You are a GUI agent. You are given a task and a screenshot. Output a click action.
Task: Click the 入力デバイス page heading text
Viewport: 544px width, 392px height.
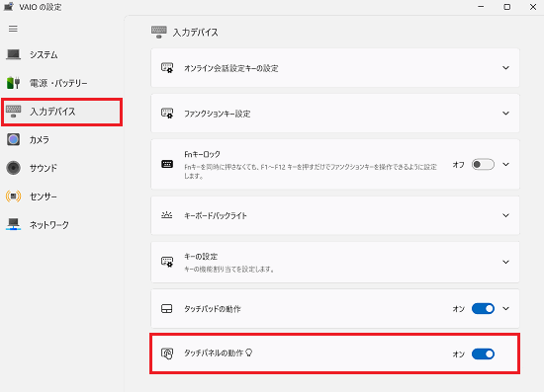click(196, 33)
